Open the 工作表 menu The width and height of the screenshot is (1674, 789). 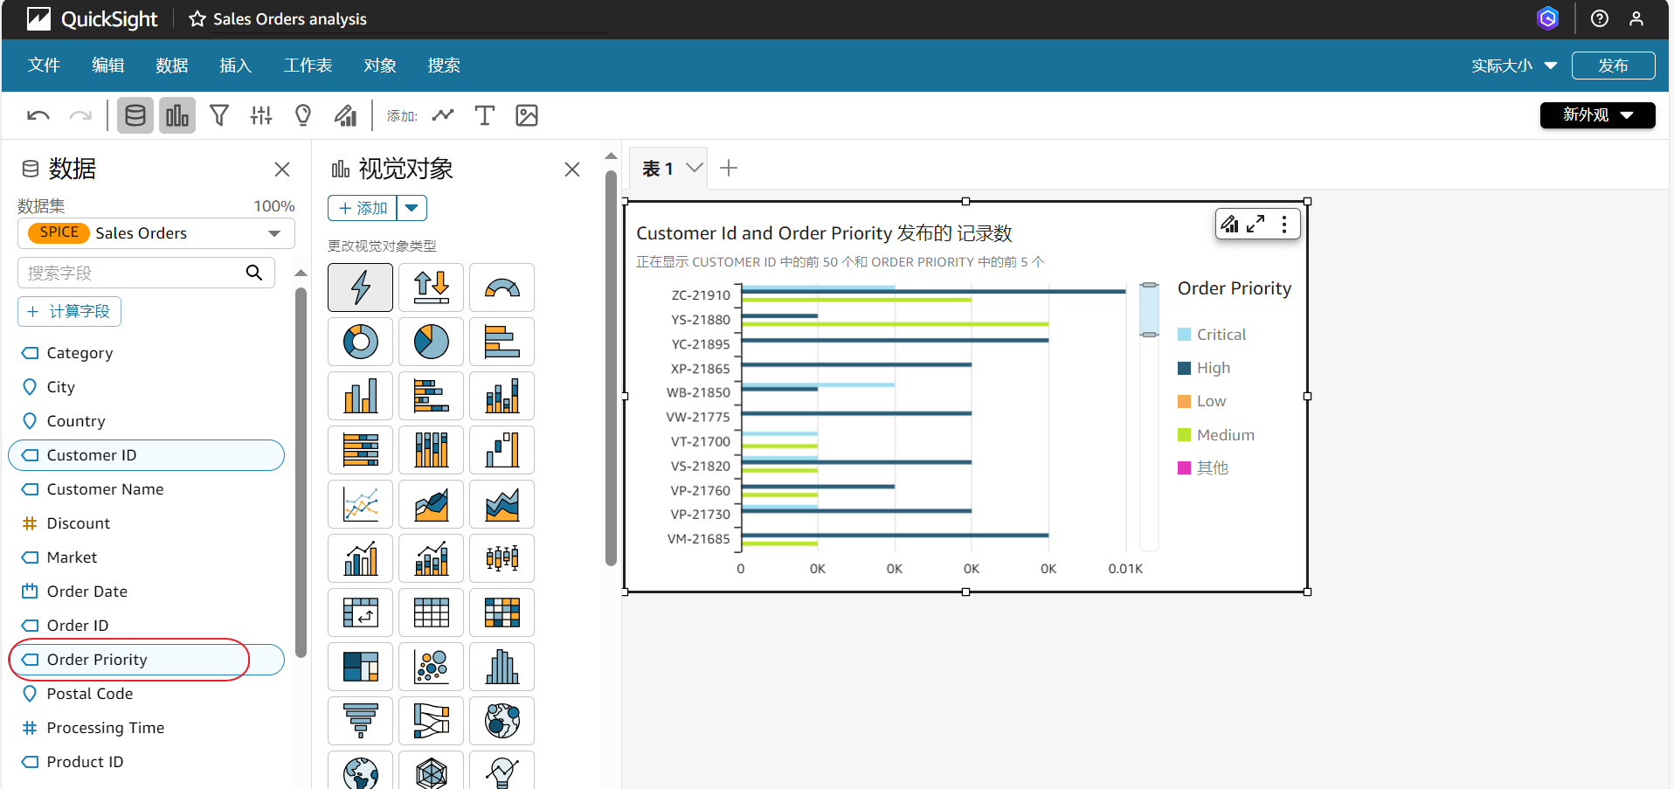(x=308, y=66)
